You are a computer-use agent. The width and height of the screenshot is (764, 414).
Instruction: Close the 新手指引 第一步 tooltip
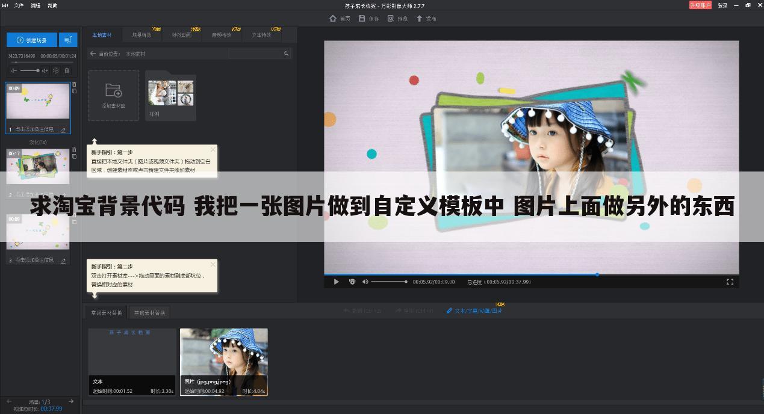pyautogui.click(x=213, y=149)
